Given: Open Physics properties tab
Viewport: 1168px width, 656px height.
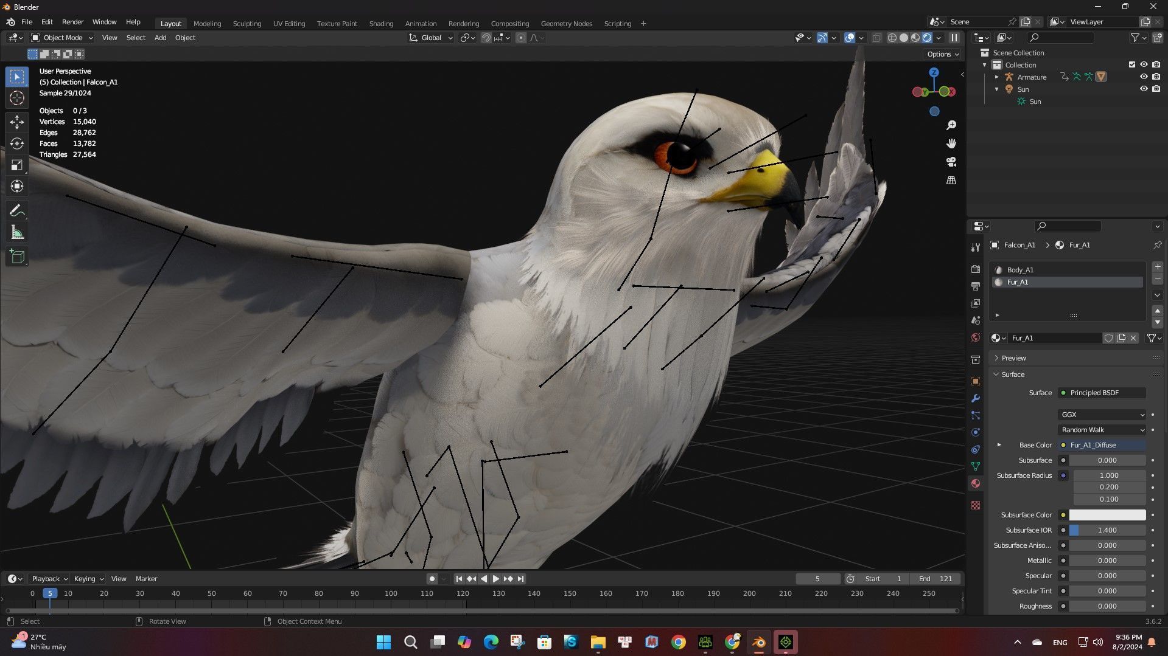Looking at the screenshot, I should pyautogui.click(x=976, y=432).
